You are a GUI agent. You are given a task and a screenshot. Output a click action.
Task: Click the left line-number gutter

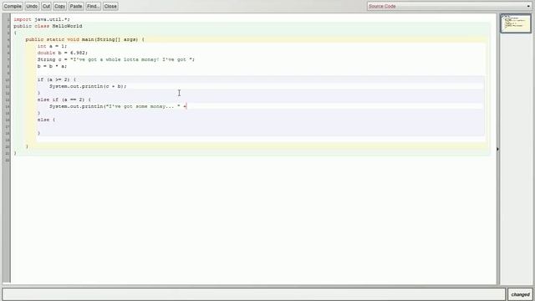coord(7,149)
